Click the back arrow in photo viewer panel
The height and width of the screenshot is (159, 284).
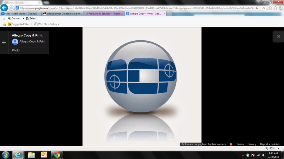click(4, 42)
